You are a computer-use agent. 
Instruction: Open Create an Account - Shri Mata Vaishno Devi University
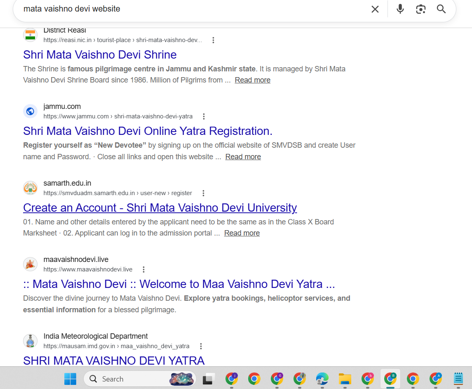pyautogui.click(x=160, y=207)
